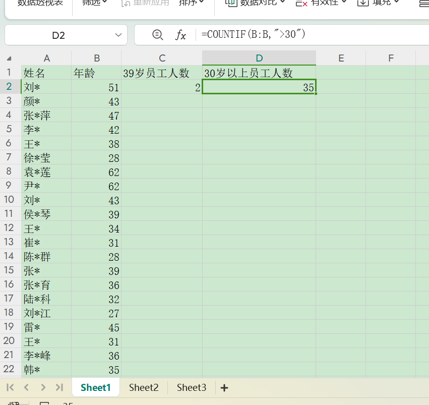Click the name 韩*
Image resolution: width=429 pixels, height=405 pixels.
(32, 370)
